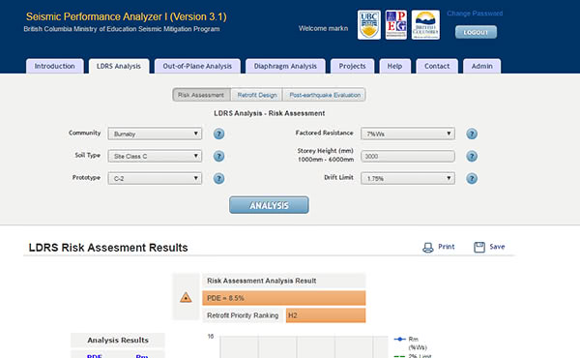
Task: Switch to the Introduction tab
Action: coord(55,66)
